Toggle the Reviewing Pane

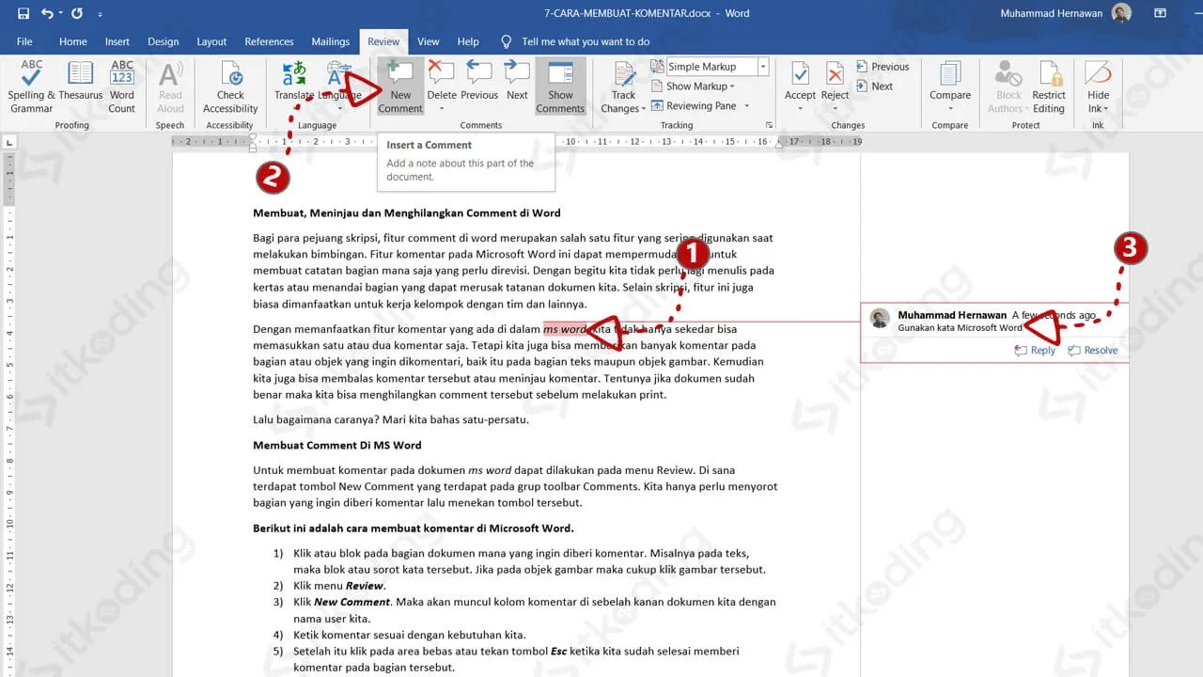pyautogui.click(x=693, y=106)
